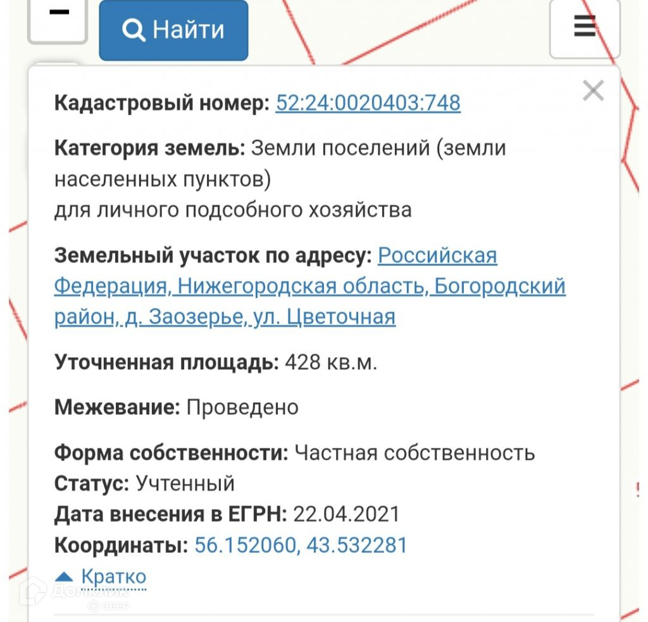This screenshot has height=622, width=648.
Task: Open the hamburger menu
Action: [584, 27]
